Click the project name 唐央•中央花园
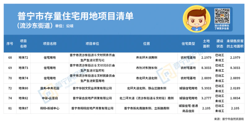This screenshot has width=248, height=125. point(50,88)
